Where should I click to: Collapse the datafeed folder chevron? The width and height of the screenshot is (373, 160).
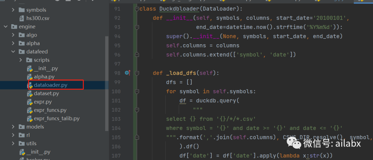[13, 52]
